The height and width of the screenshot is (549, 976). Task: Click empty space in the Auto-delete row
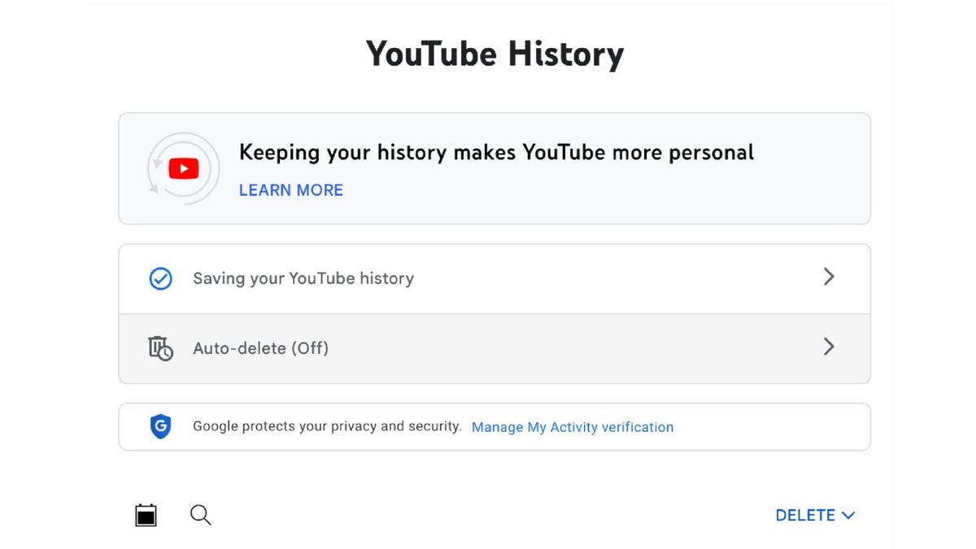569,348
